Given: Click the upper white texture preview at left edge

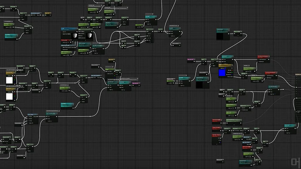Looking at the screenshot, I should pyautogui.click(x=9, y=80).
